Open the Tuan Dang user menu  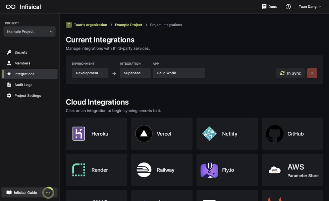(x=310, y=7)
